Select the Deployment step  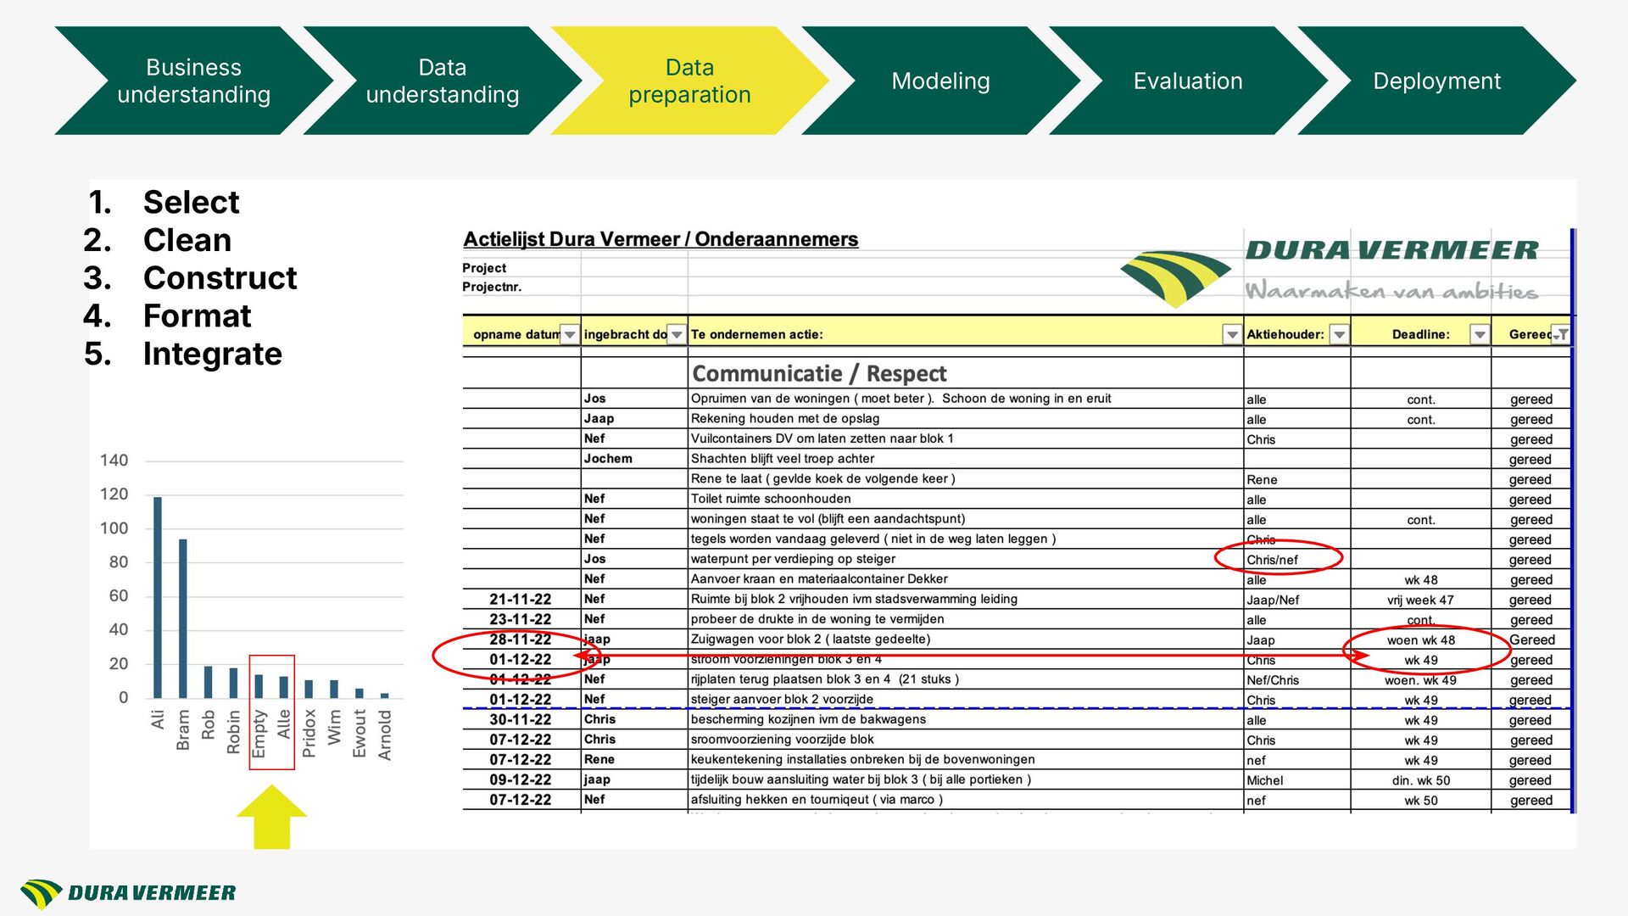click(x=1436, y=81)
